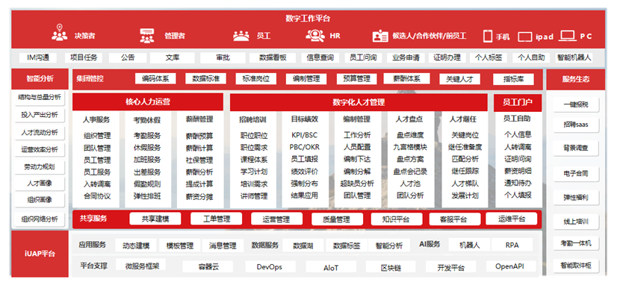This screenshot has height=291, width=620.
Task: Select 智能机器人 in the top row
Action: (574, 57)
